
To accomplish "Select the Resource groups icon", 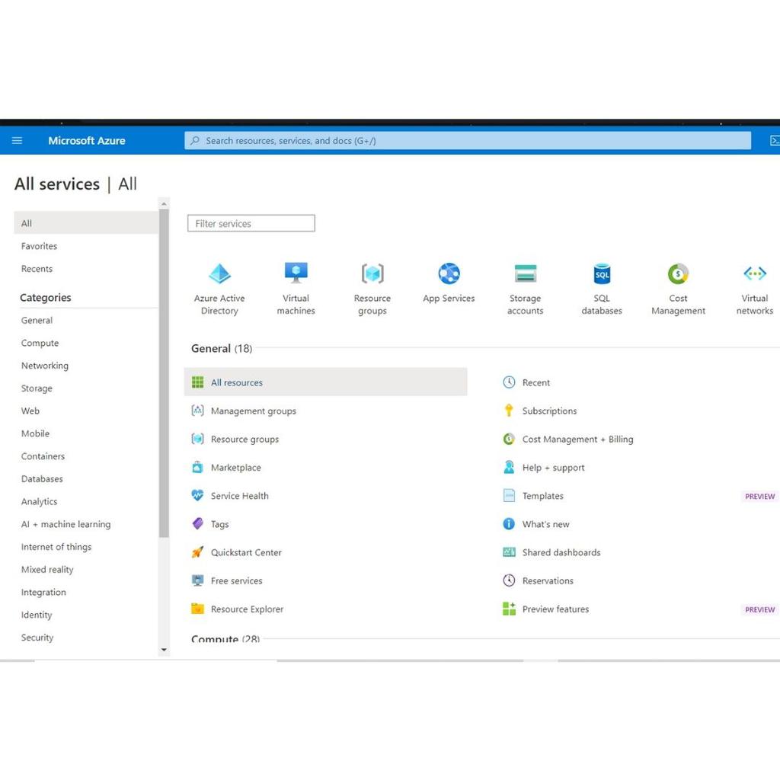I will [x=372, y=273].
